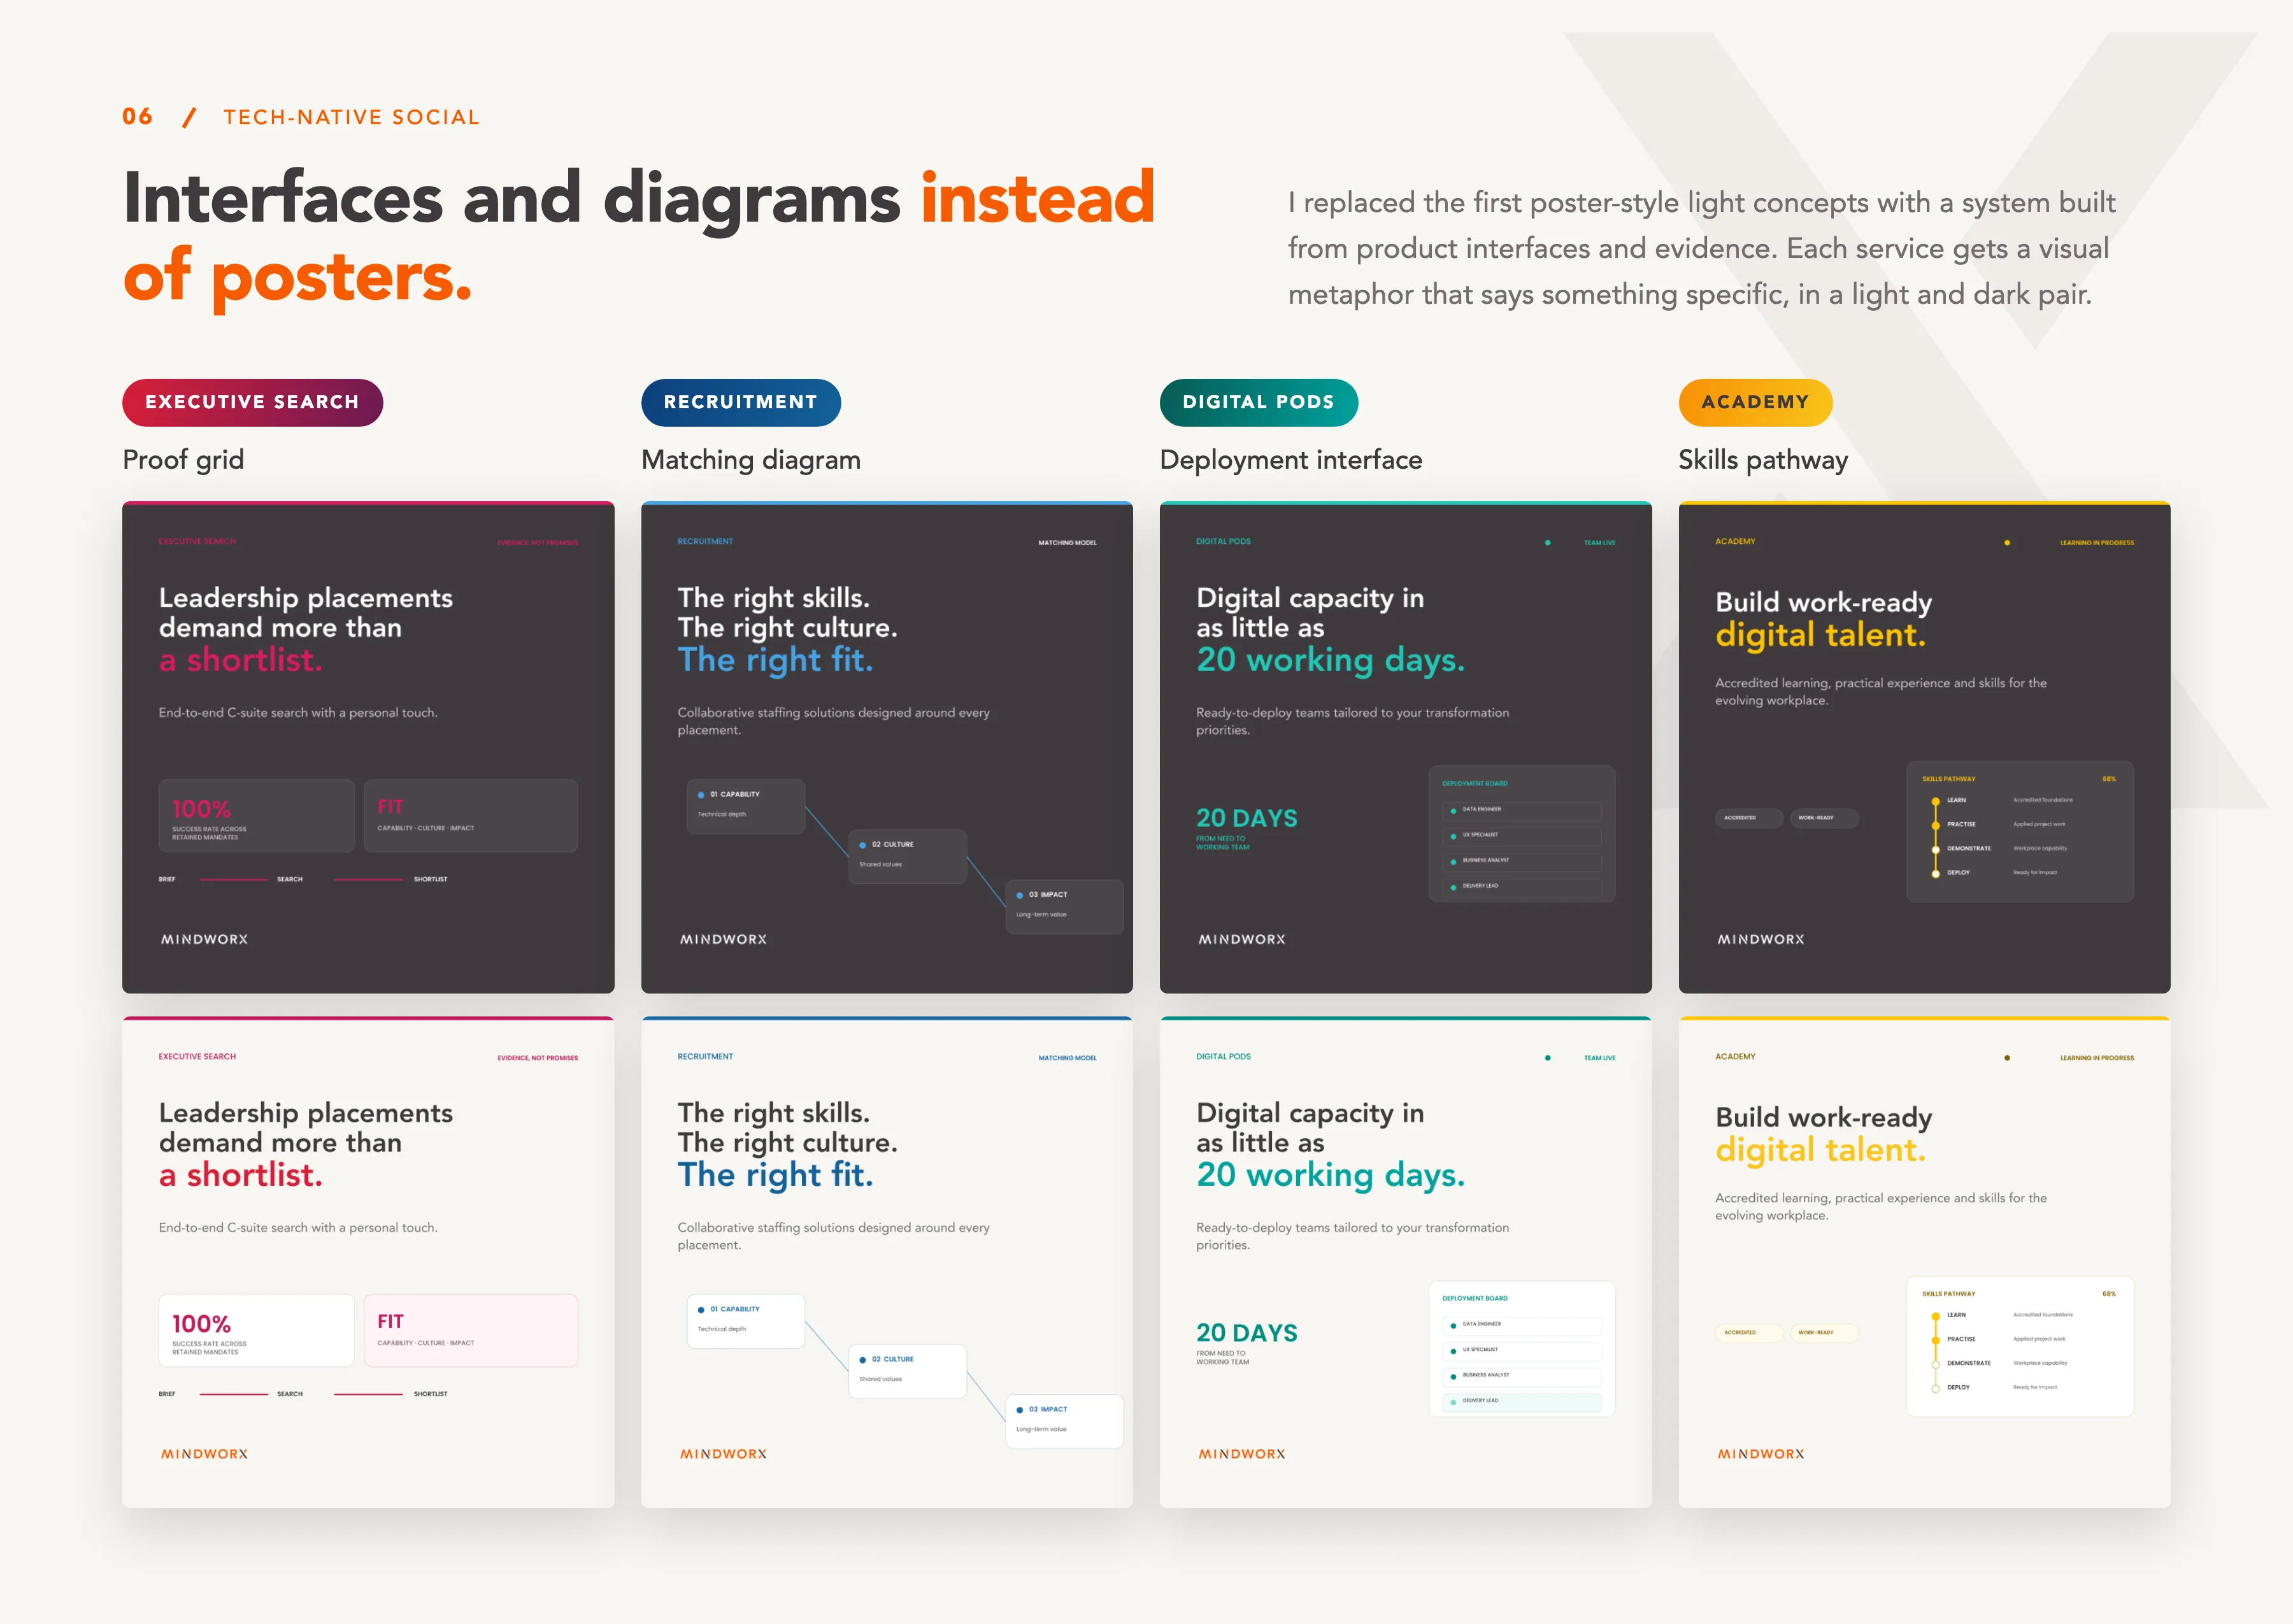Select the 'Deployment interface' caption
Image resolution: width=2293 pixels, height=1624 pixels.
pos(1291,460)
